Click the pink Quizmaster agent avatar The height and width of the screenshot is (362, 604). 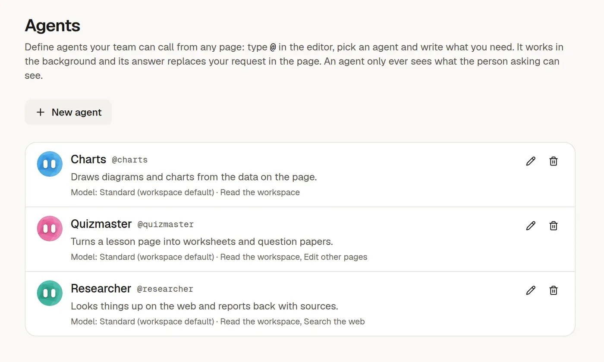pyautogui.click(x=50, y=228)
